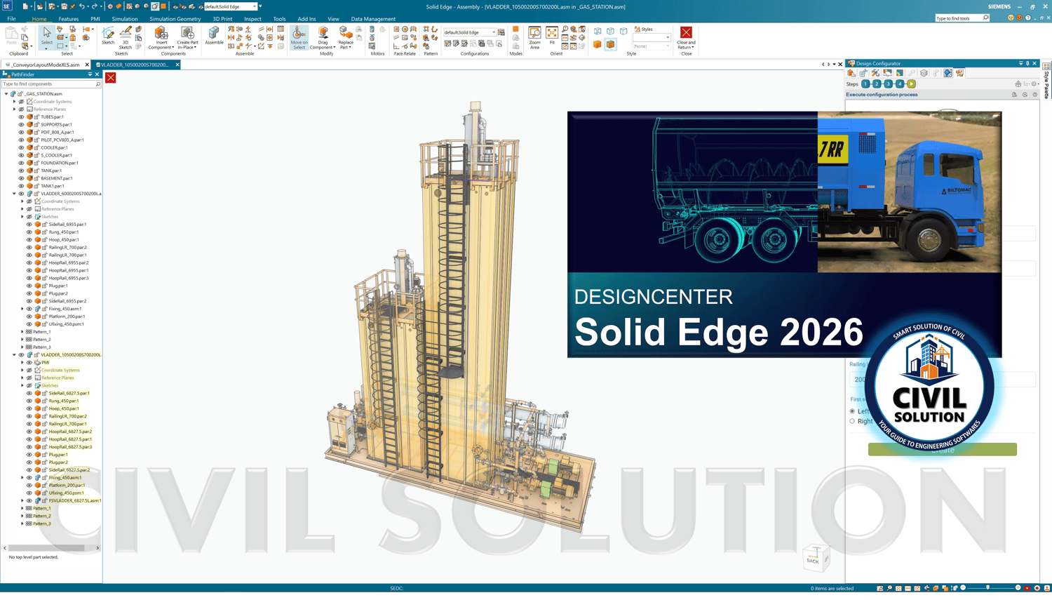Go to Design Configurator step 3

point(889,84)
